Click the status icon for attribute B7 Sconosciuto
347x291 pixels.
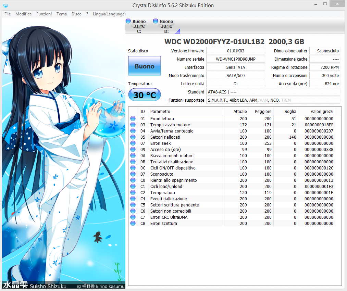(133, 174)
